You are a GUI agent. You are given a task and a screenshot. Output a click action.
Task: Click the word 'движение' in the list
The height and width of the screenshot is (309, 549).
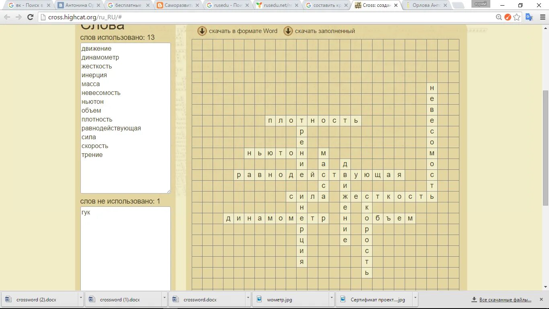point(96,49)
